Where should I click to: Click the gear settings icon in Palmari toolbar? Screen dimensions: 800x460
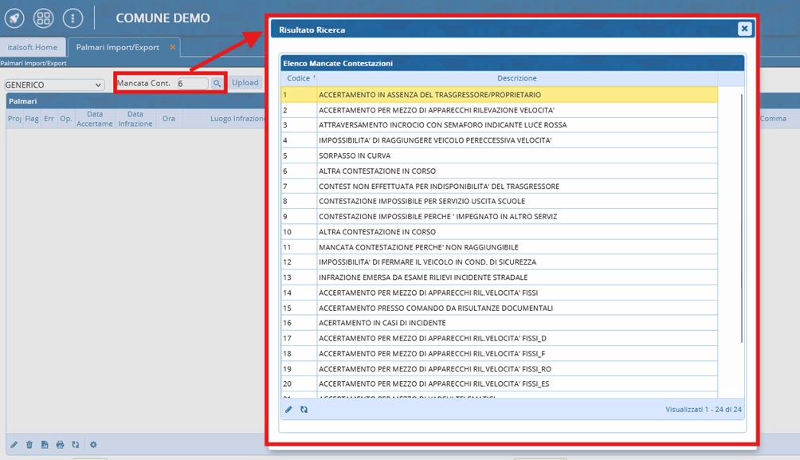93,445
